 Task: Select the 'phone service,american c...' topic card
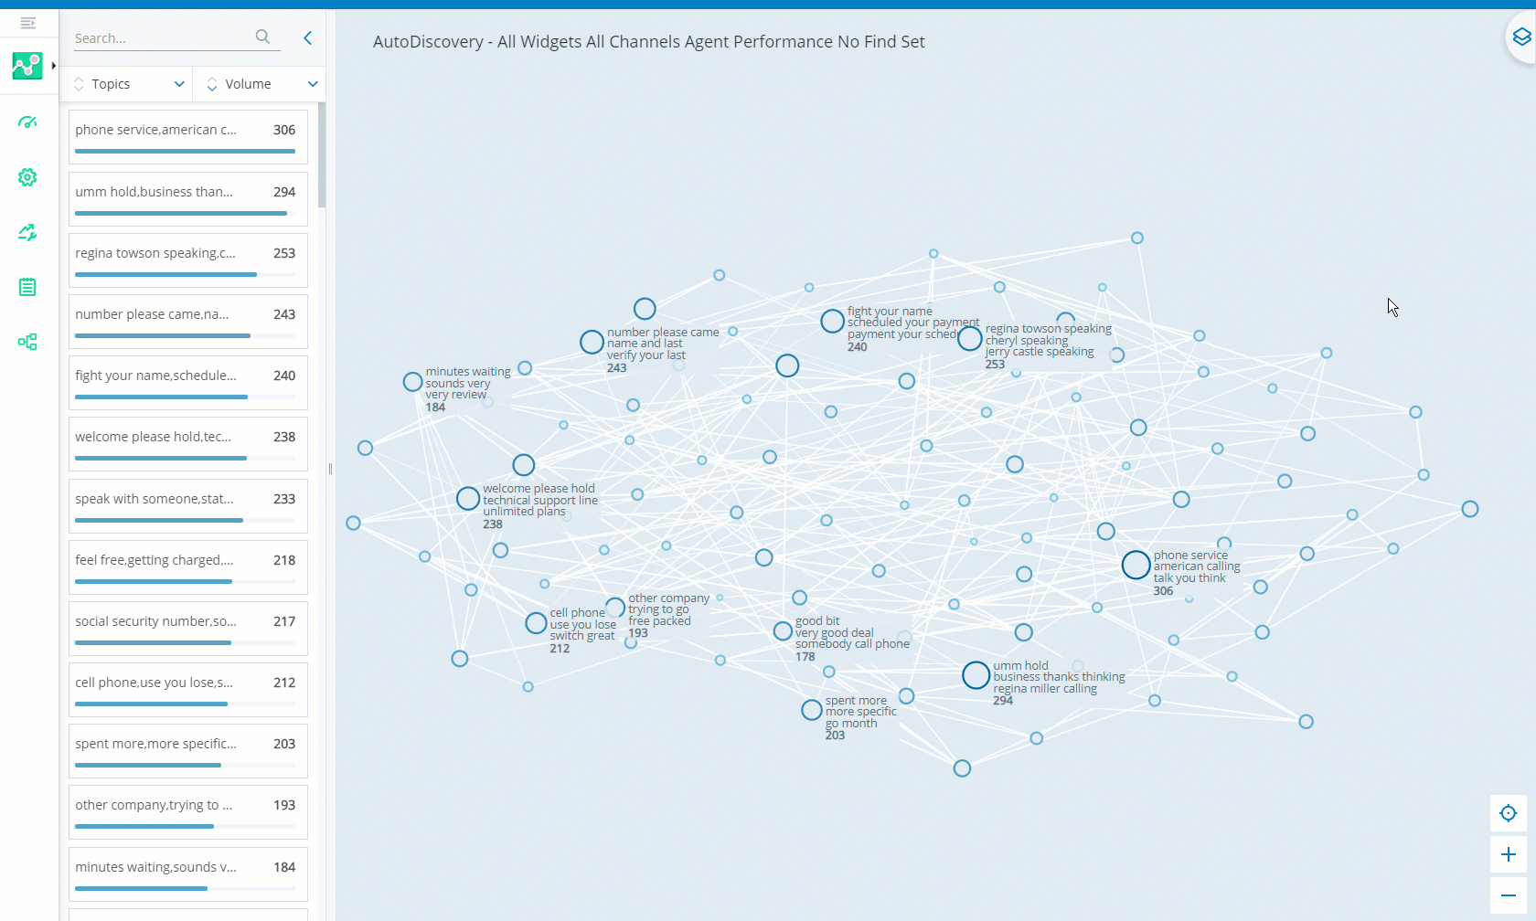188,137
